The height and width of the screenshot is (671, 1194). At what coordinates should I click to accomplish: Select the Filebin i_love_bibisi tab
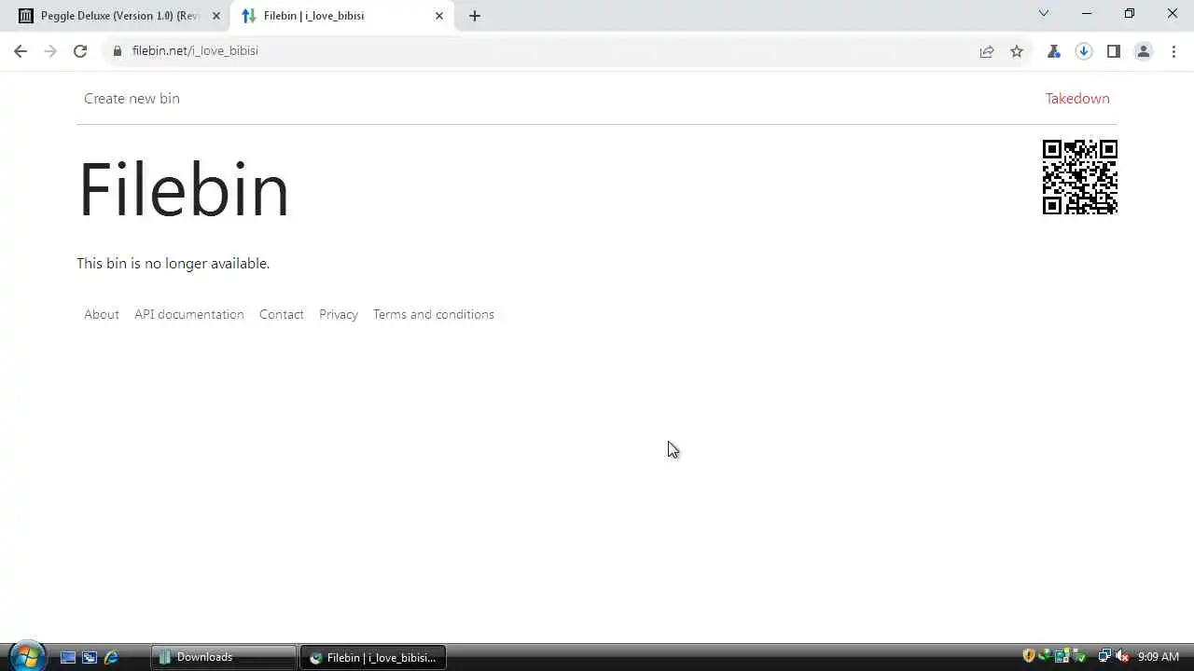(x=342, y=16)
